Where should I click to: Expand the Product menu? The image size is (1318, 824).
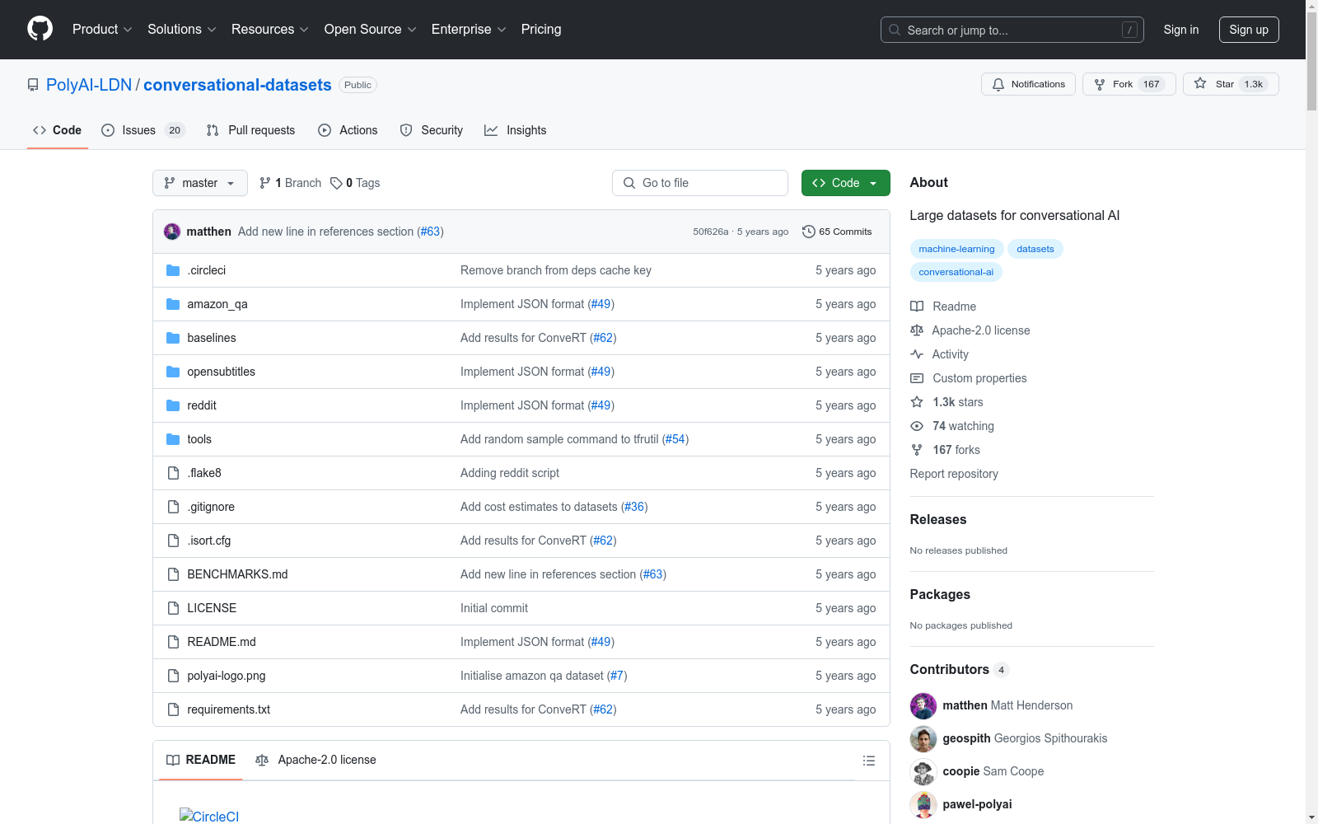102,29
